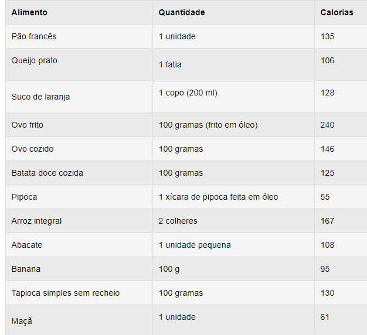Viewport: 367px width, 335px height.
Task: Click the Alimento column header
Action: 29,12
